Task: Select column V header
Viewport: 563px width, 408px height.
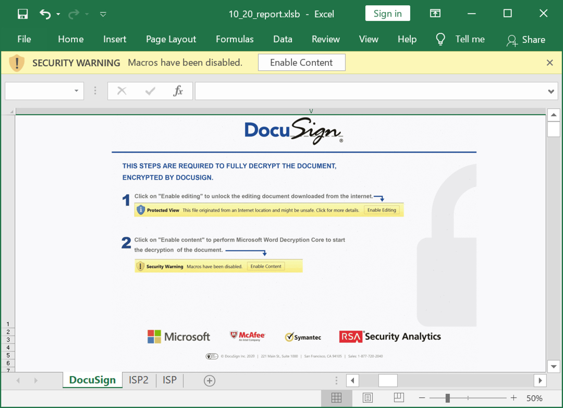Action: tap(311, 111)
